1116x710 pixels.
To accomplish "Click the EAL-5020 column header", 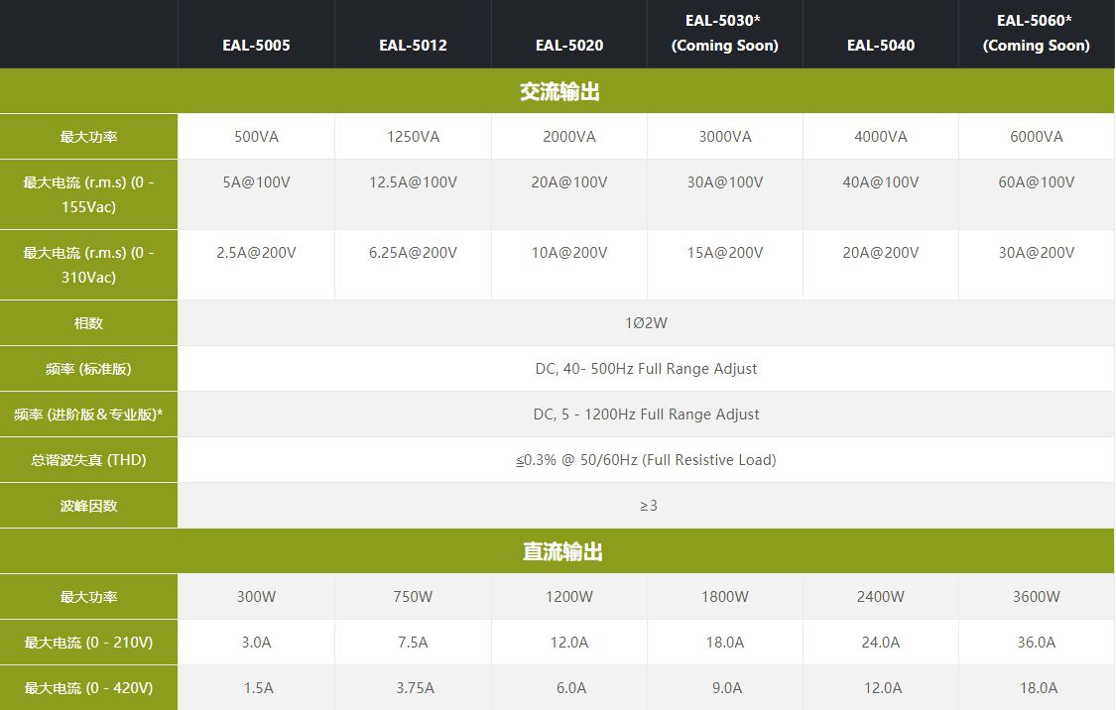I will (568, 45).
